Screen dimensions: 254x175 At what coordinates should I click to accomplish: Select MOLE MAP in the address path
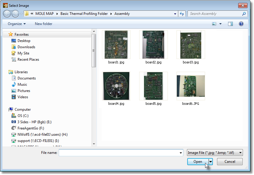tap(44, 14)
